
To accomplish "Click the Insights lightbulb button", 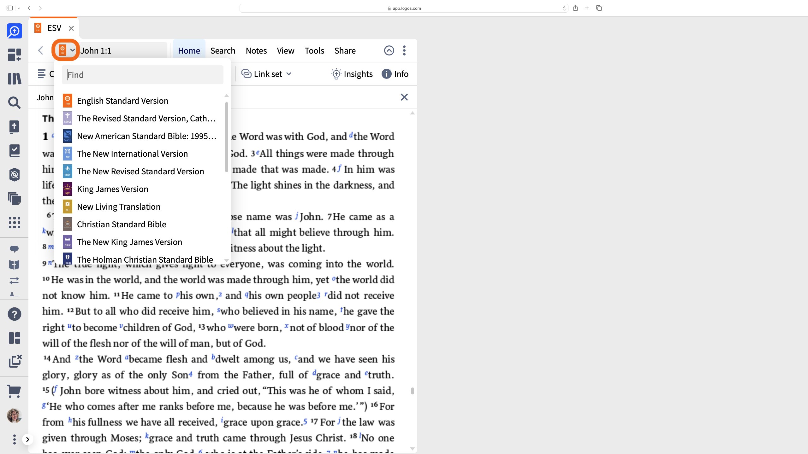I will [x=352, y=74].
